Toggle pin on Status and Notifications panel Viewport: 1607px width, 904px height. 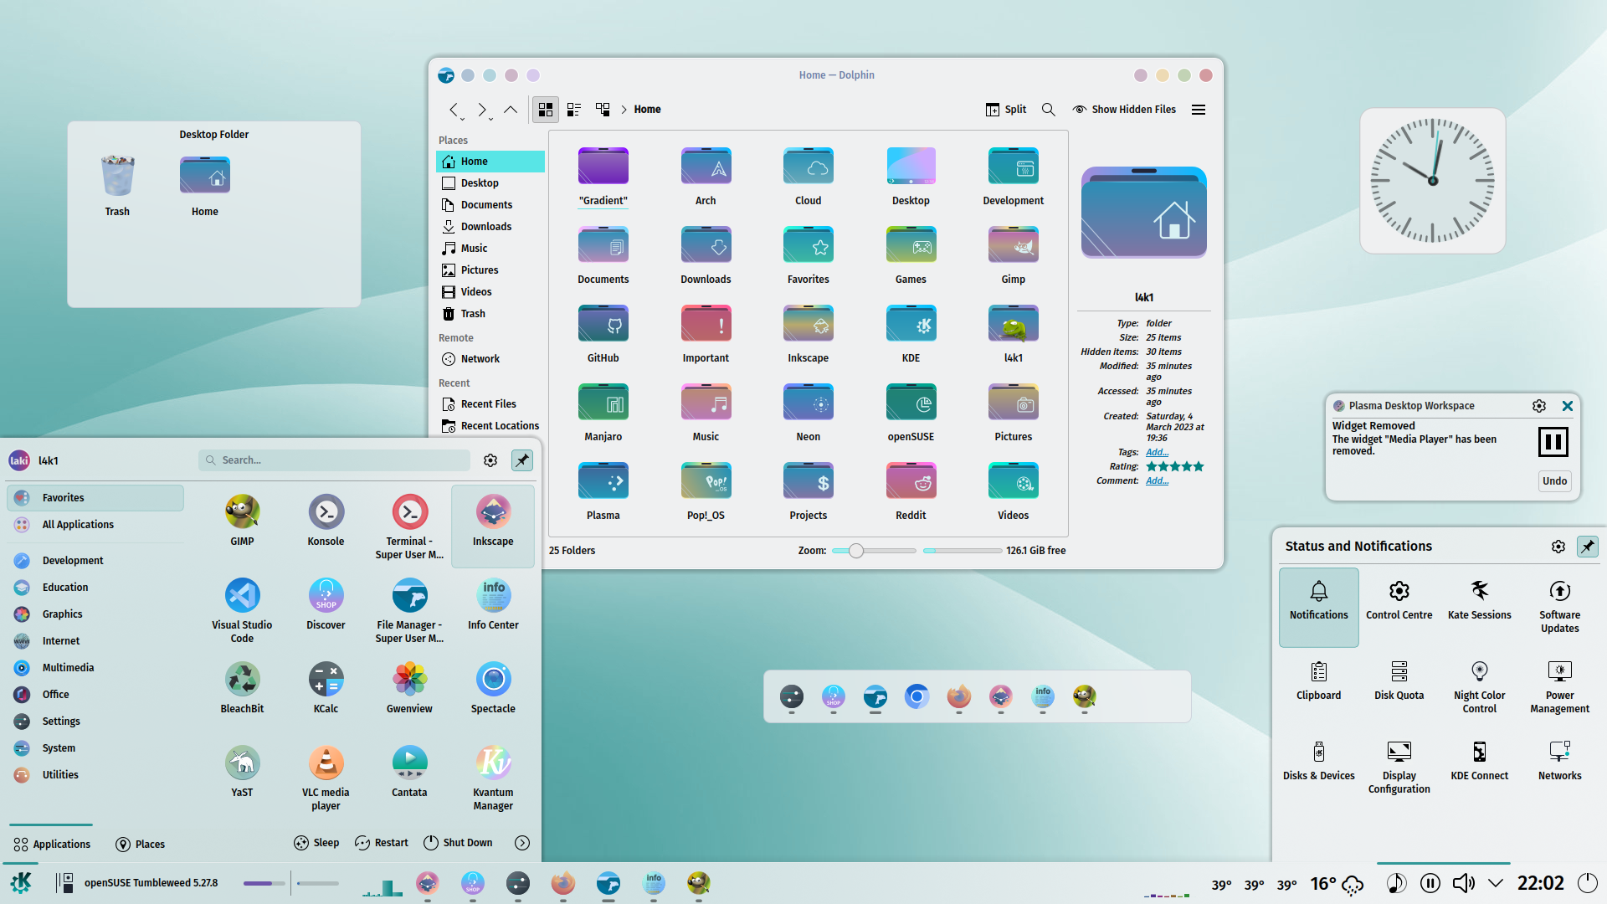tap(1587, 547)
